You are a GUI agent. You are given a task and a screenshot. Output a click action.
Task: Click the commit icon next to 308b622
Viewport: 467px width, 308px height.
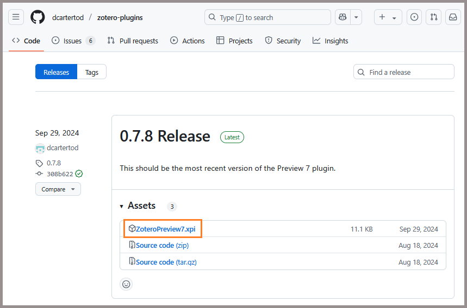(x=39, y=174)
